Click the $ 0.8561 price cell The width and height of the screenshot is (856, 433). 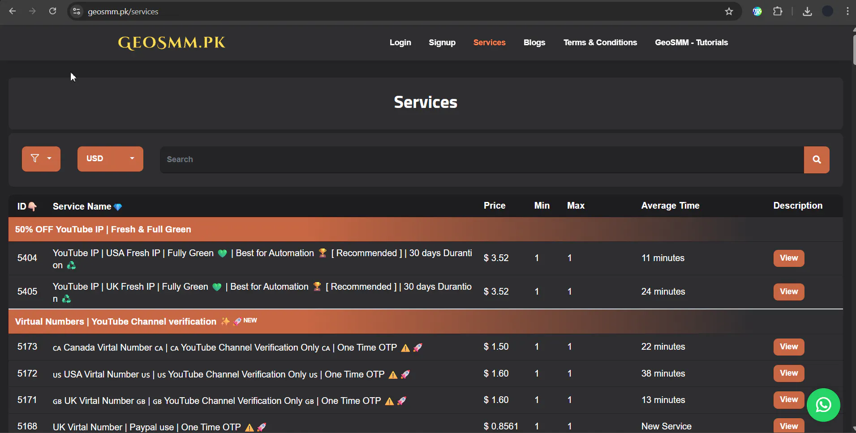501,426
